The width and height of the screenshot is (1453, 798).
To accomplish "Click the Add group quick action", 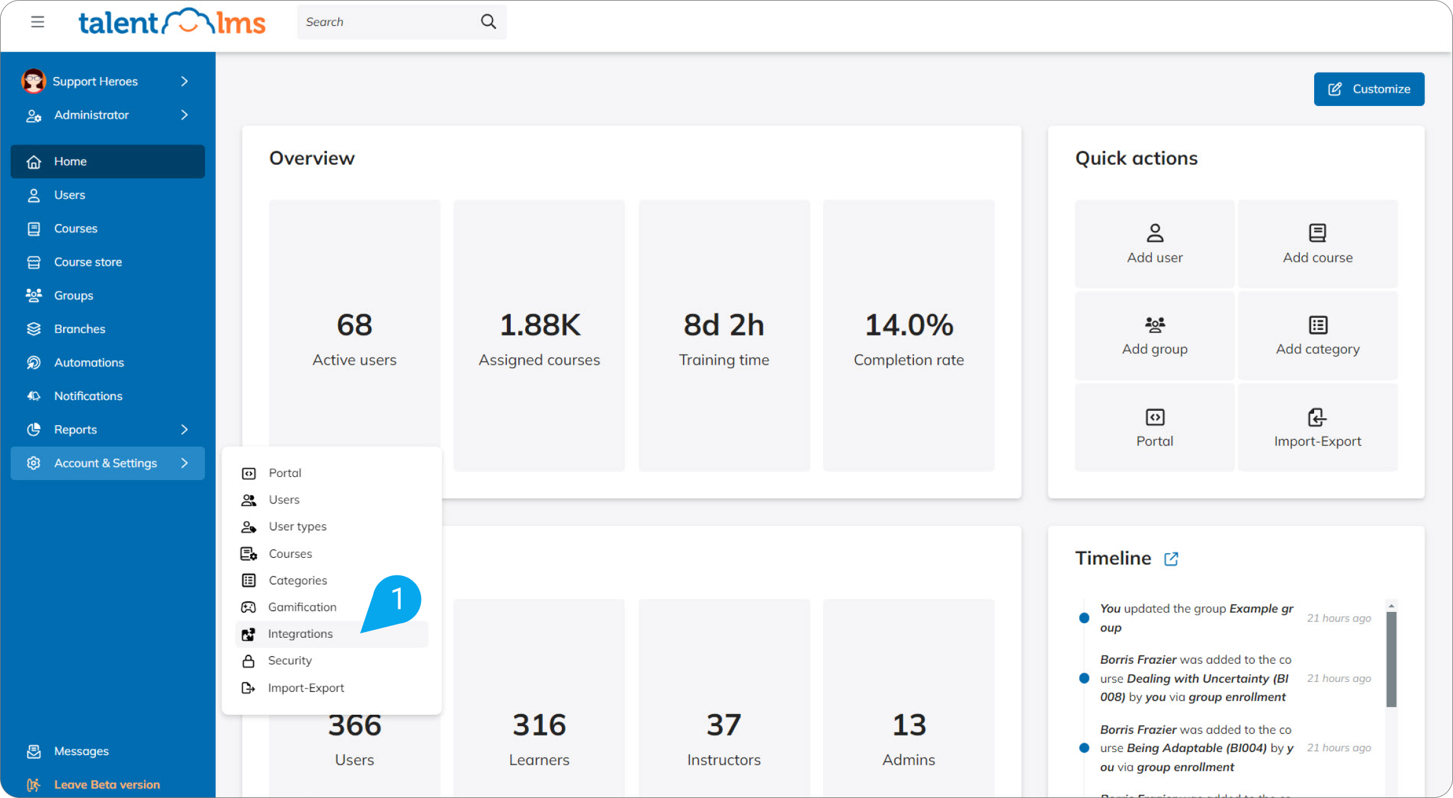I will 1154,336.
